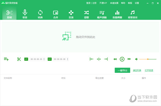Click 注册 register link in the title bar
The image size is (161, 106).
(x=94, y=3)
